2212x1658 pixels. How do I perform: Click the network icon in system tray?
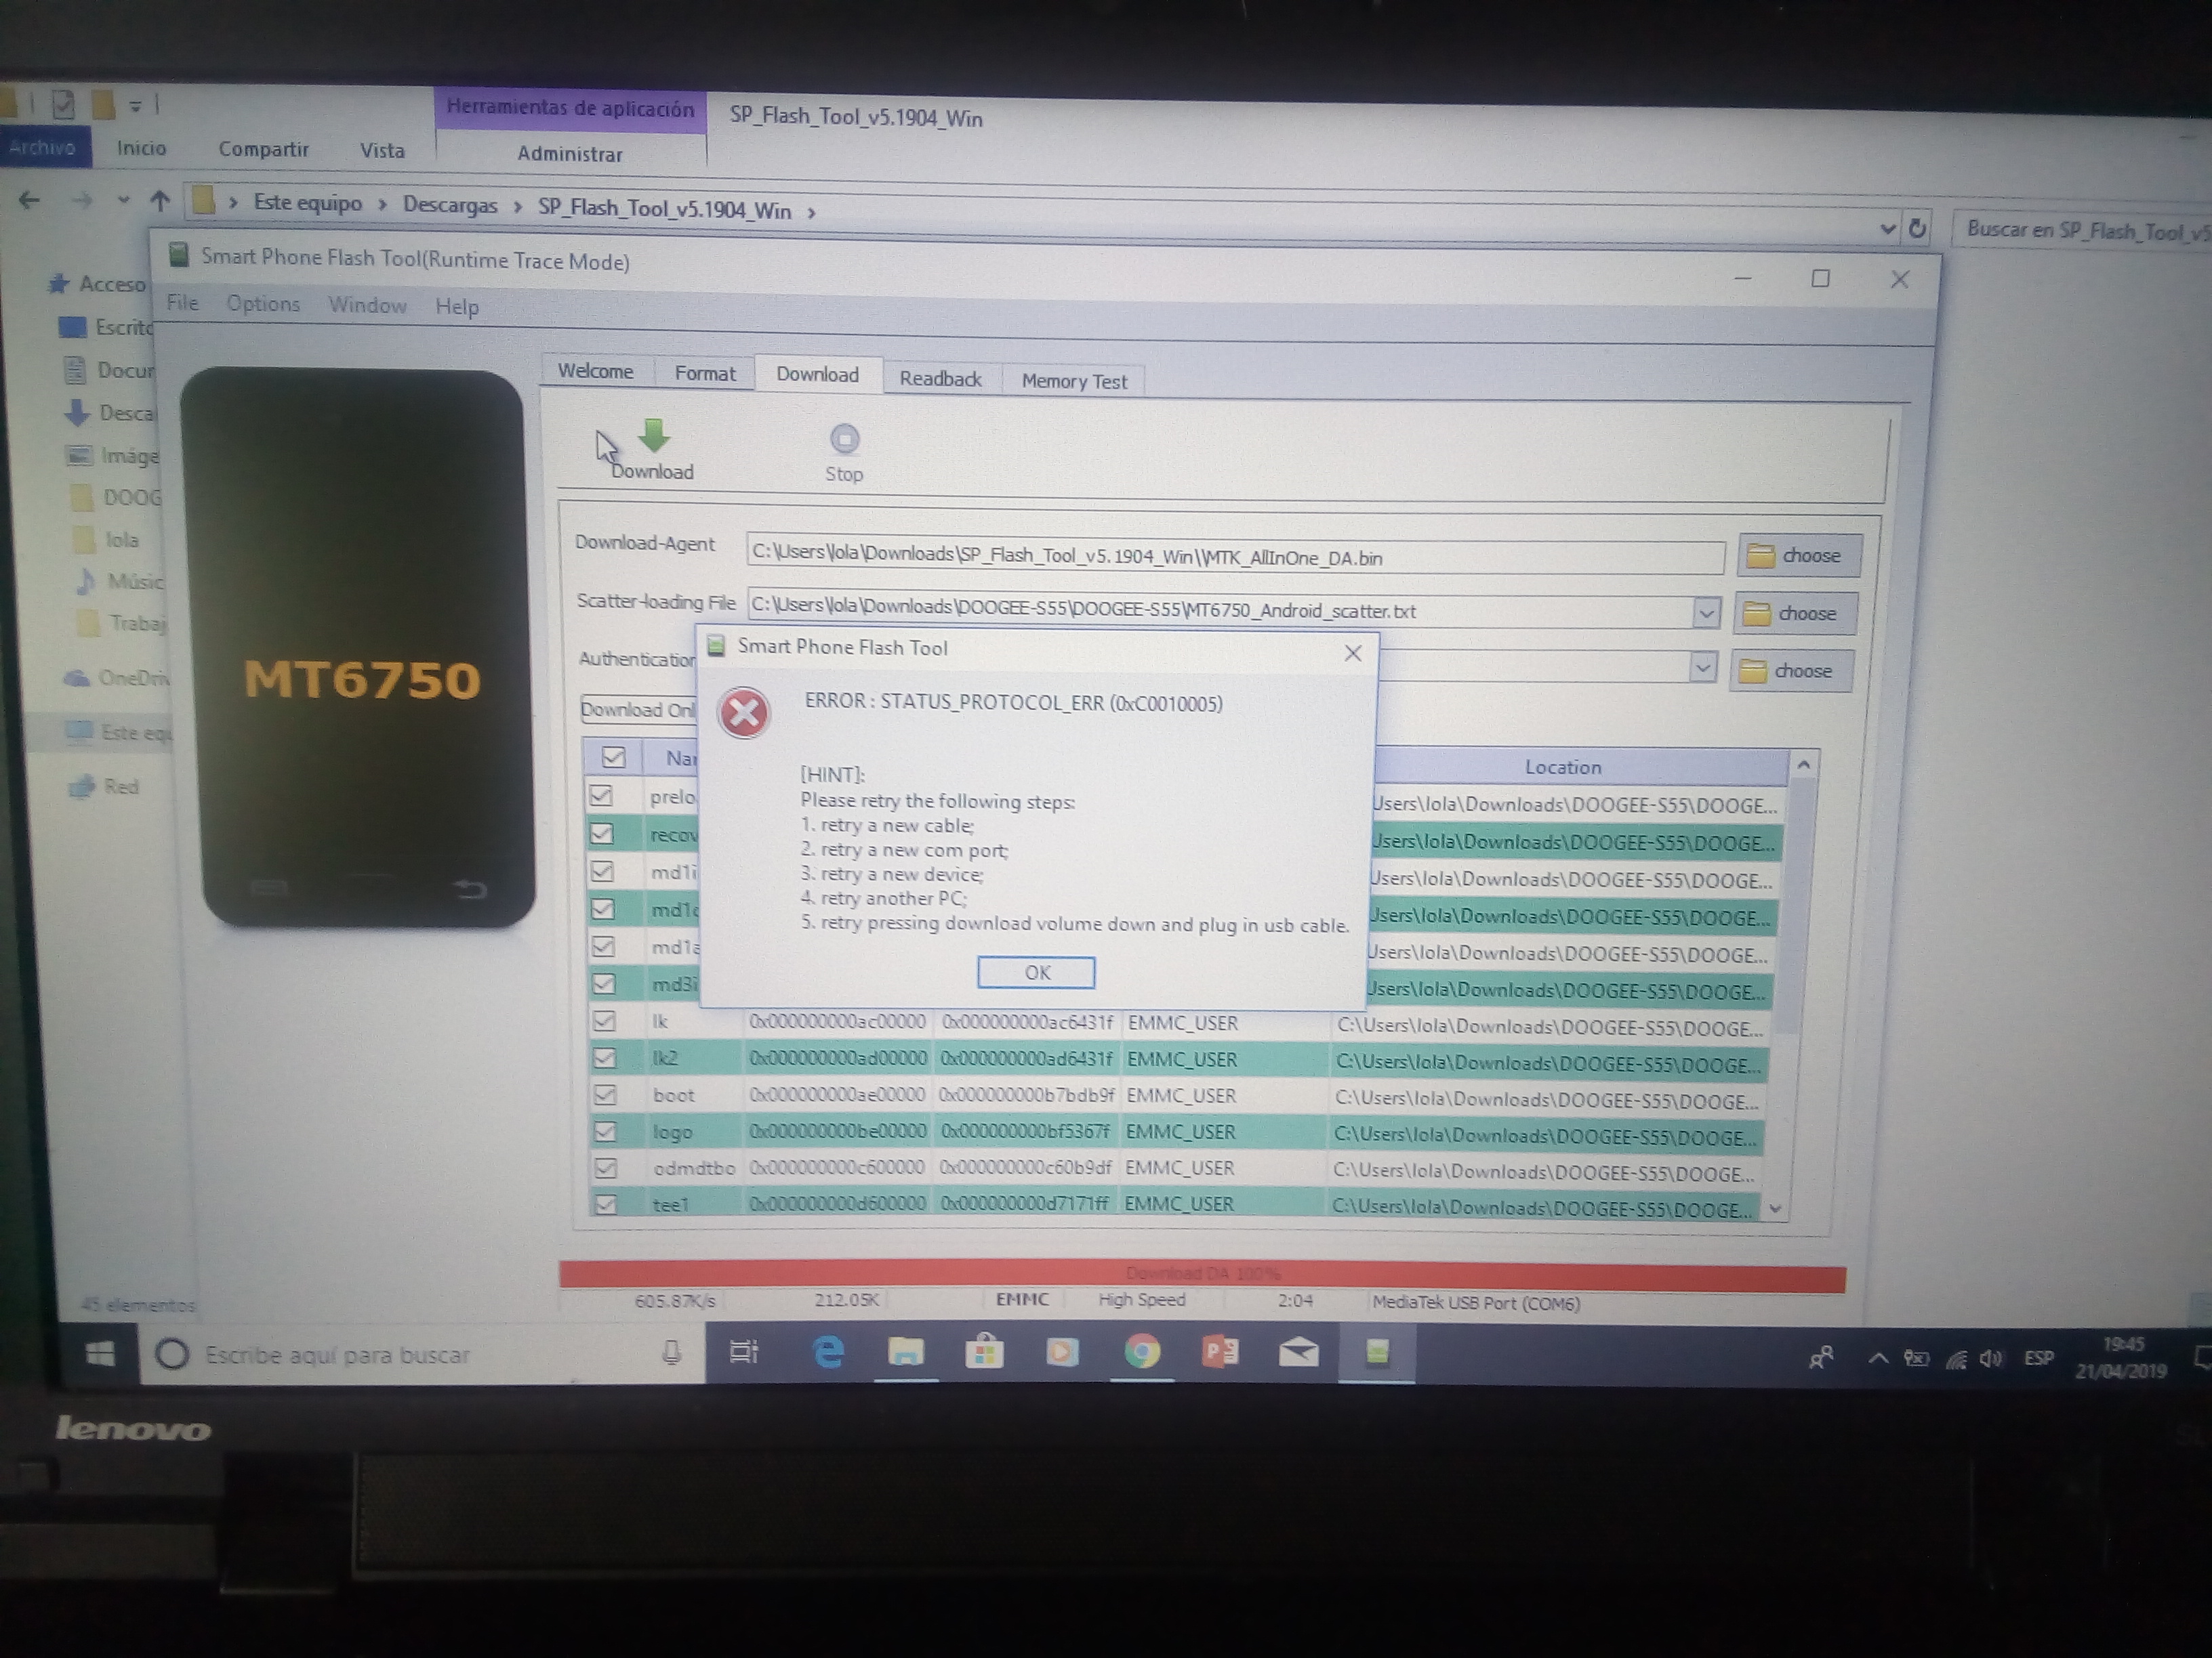click(1956, 1359)
